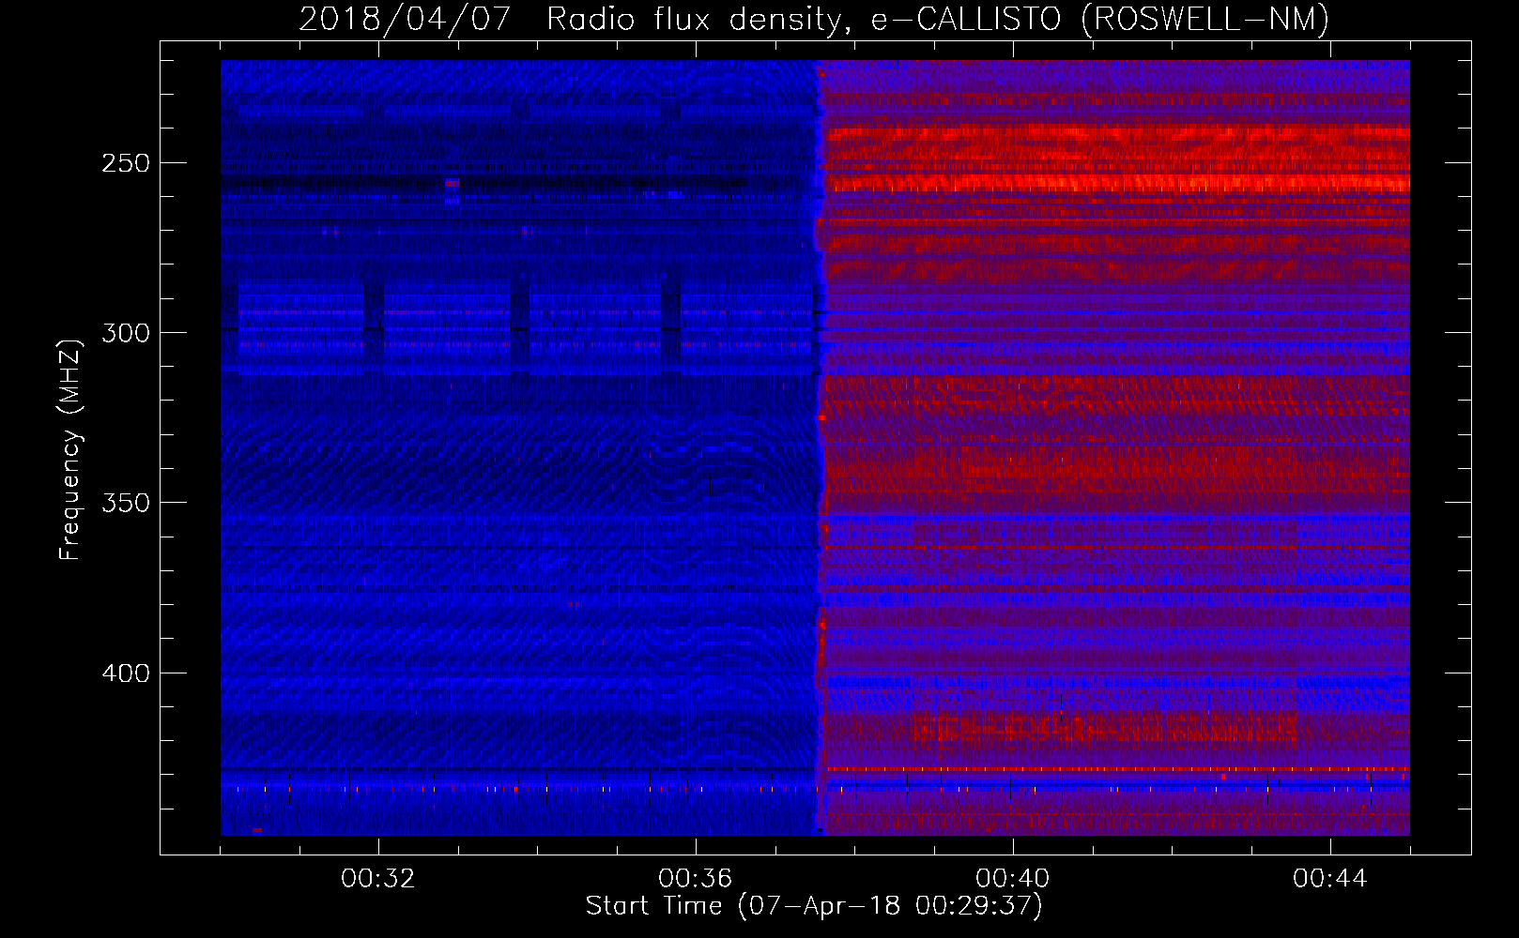Image resolution: width=1519 pixels, height=938 pixels.
Task: Click the '00:44' time axis label
Action: coord(1330,879)
